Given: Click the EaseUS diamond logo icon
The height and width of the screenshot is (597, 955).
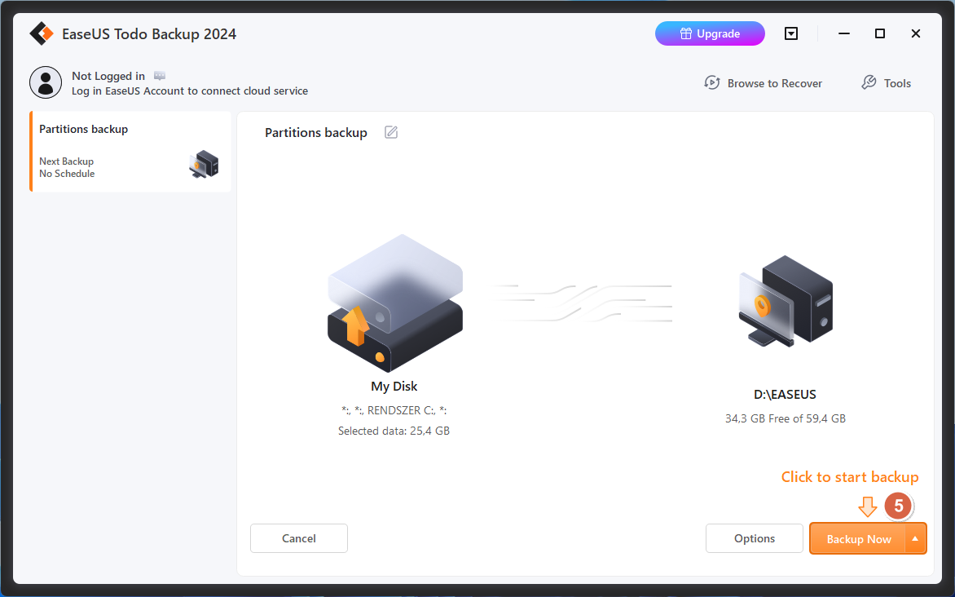Looking at the screenshot, I should click(x=42, y=33).
